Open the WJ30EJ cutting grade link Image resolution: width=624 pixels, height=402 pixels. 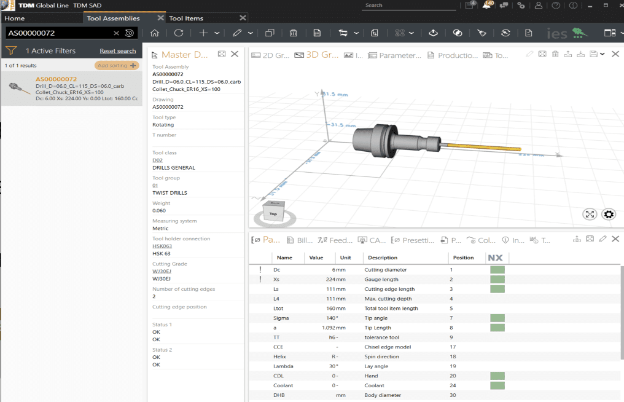pyautogui.click(x=162, y=271)
